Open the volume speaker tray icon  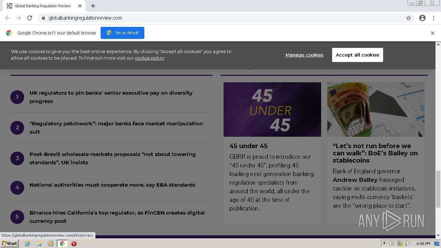(x=392, y=244)
